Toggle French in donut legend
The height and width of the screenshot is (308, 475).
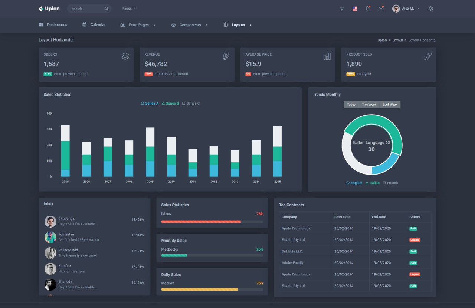point(390,183)
